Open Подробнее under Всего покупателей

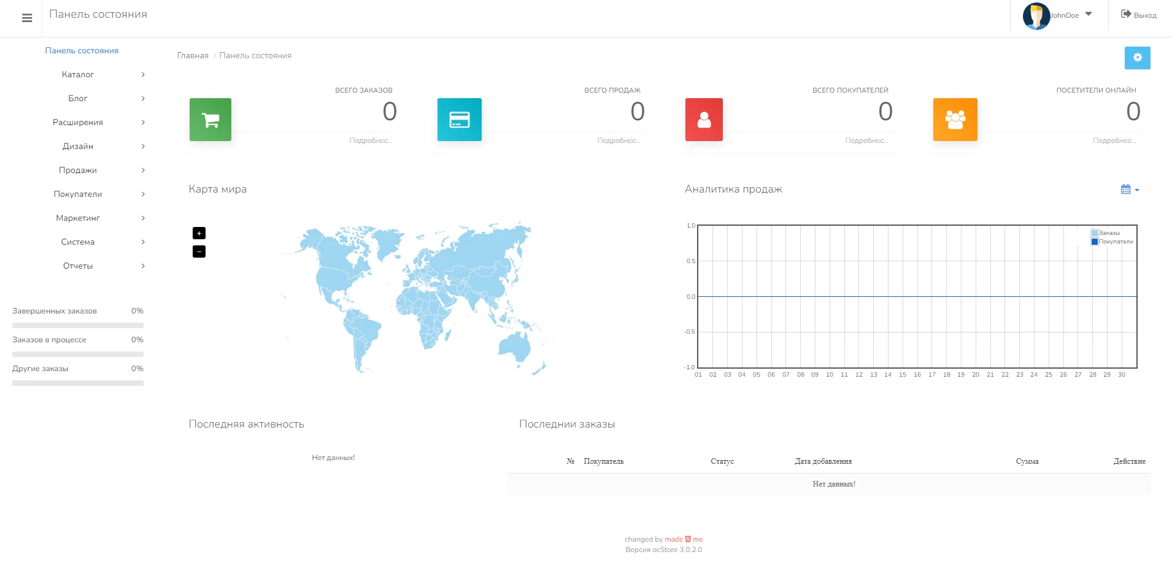click(866, 140)
